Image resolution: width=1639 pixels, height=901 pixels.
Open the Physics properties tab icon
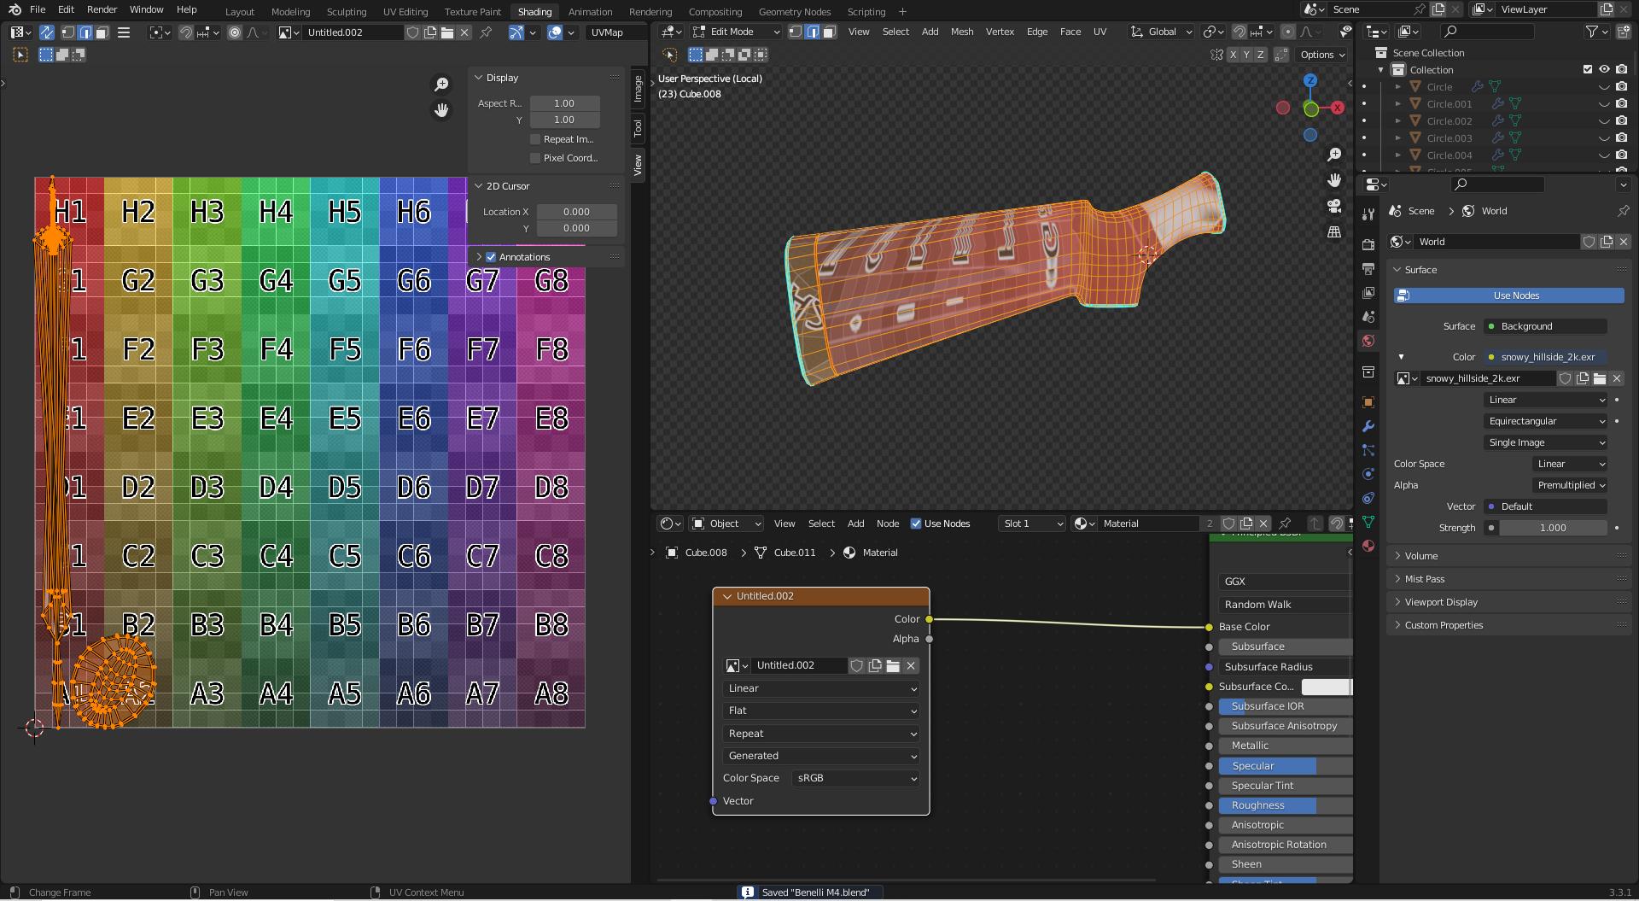click(1368, 474)
